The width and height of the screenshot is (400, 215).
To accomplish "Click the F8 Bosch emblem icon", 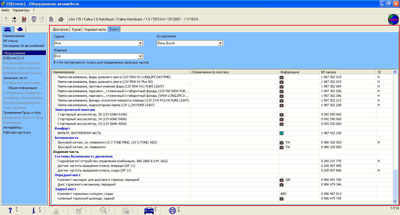I will pos(172,210).
